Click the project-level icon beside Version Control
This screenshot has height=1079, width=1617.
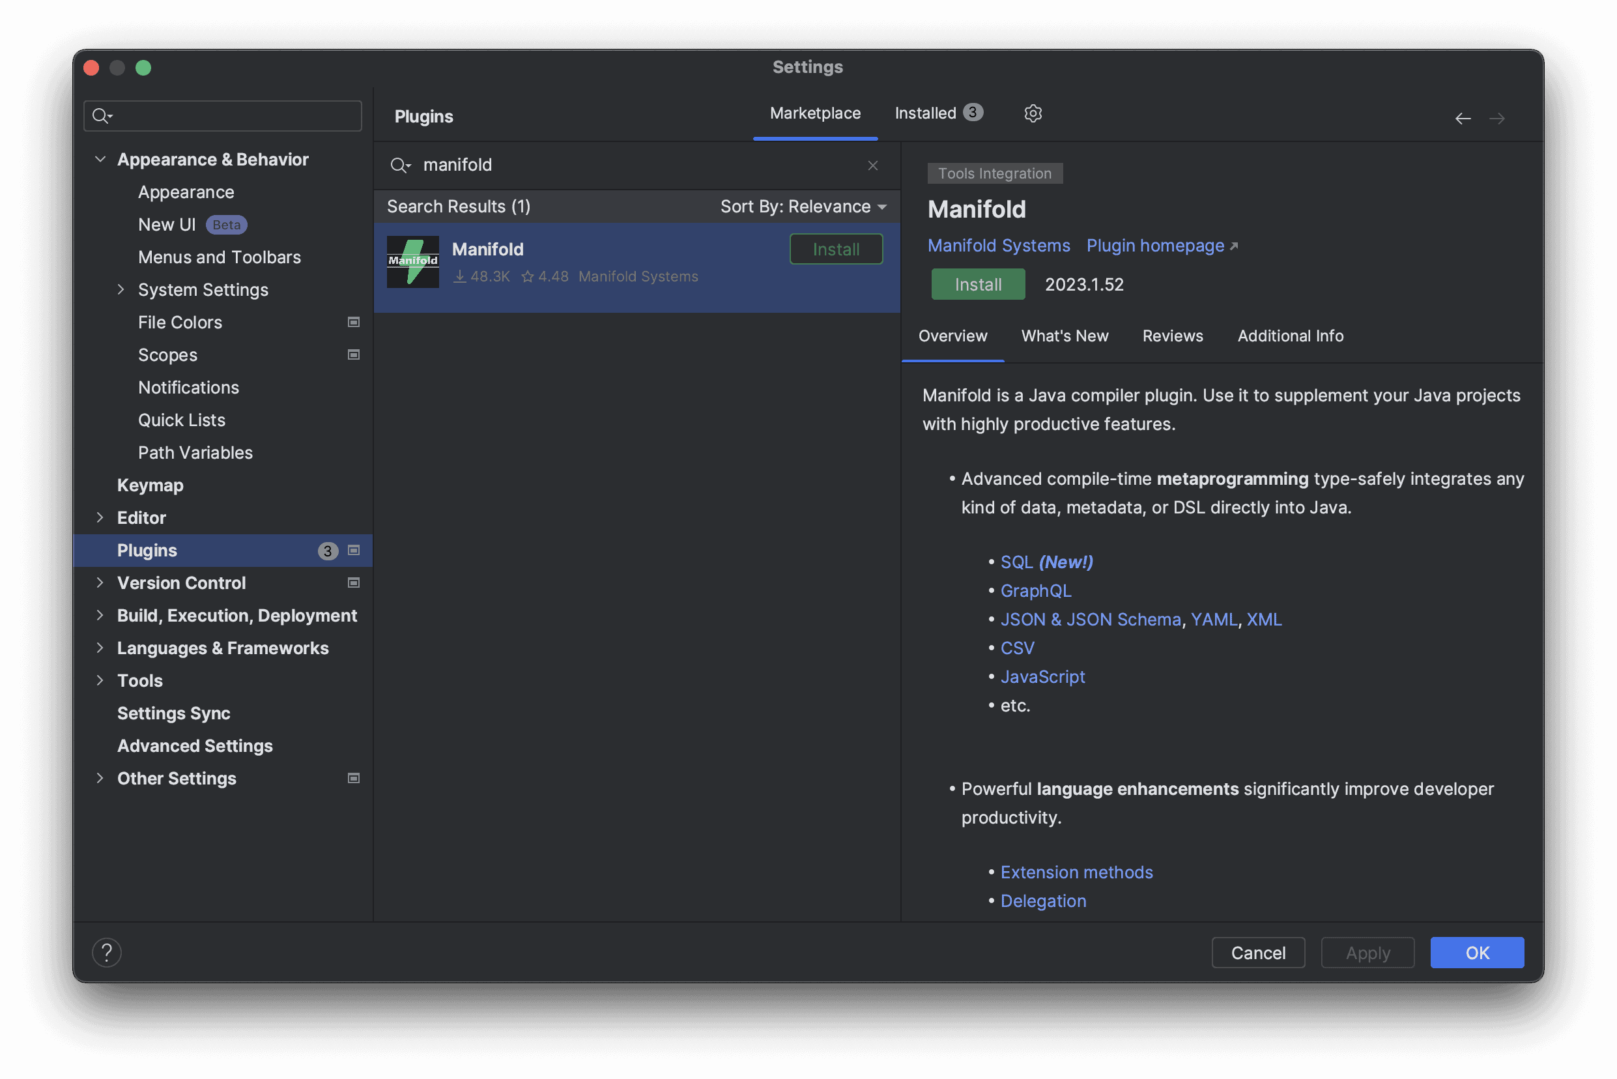(x=354, y=583)
